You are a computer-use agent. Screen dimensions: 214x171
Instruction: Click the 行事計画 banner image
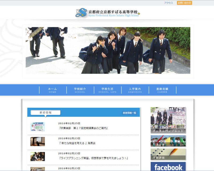coord(168,141)
